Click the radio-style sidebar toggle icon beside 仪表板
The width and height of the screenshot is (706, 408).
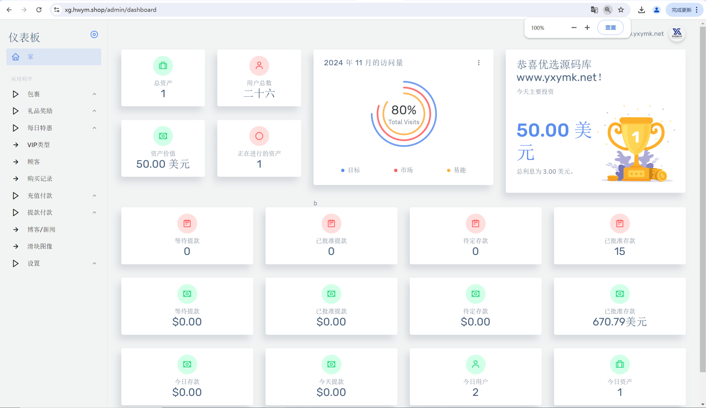[94, 34]
